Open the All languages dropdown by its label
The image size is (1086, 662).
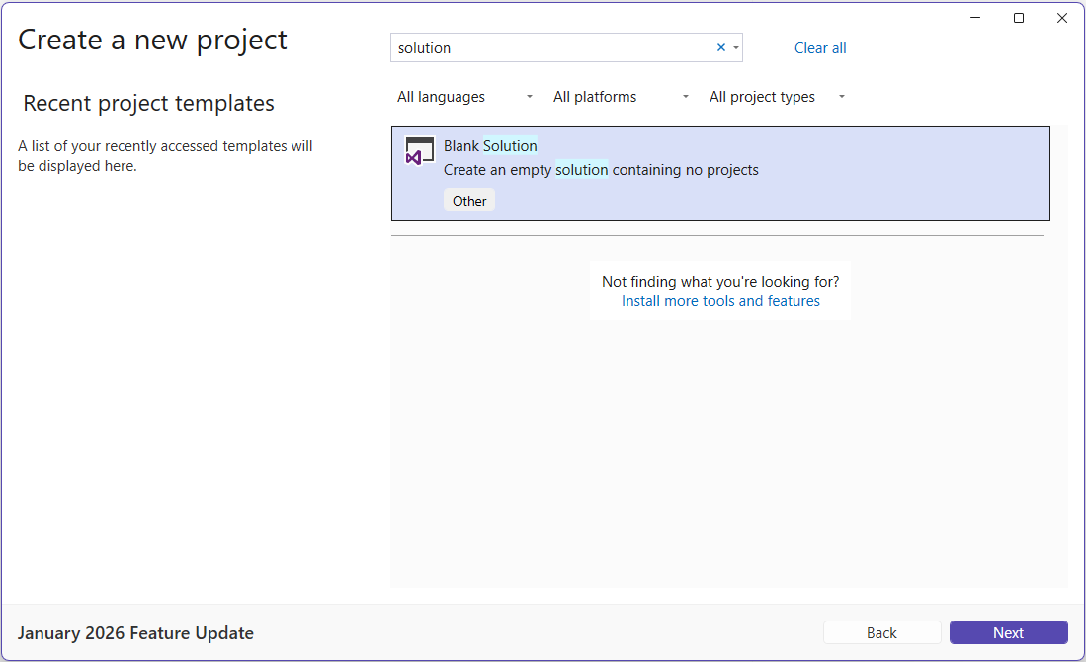441,96
